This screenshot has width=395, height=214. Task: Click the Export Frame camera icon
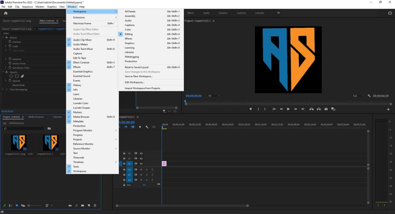coord(326,109)
